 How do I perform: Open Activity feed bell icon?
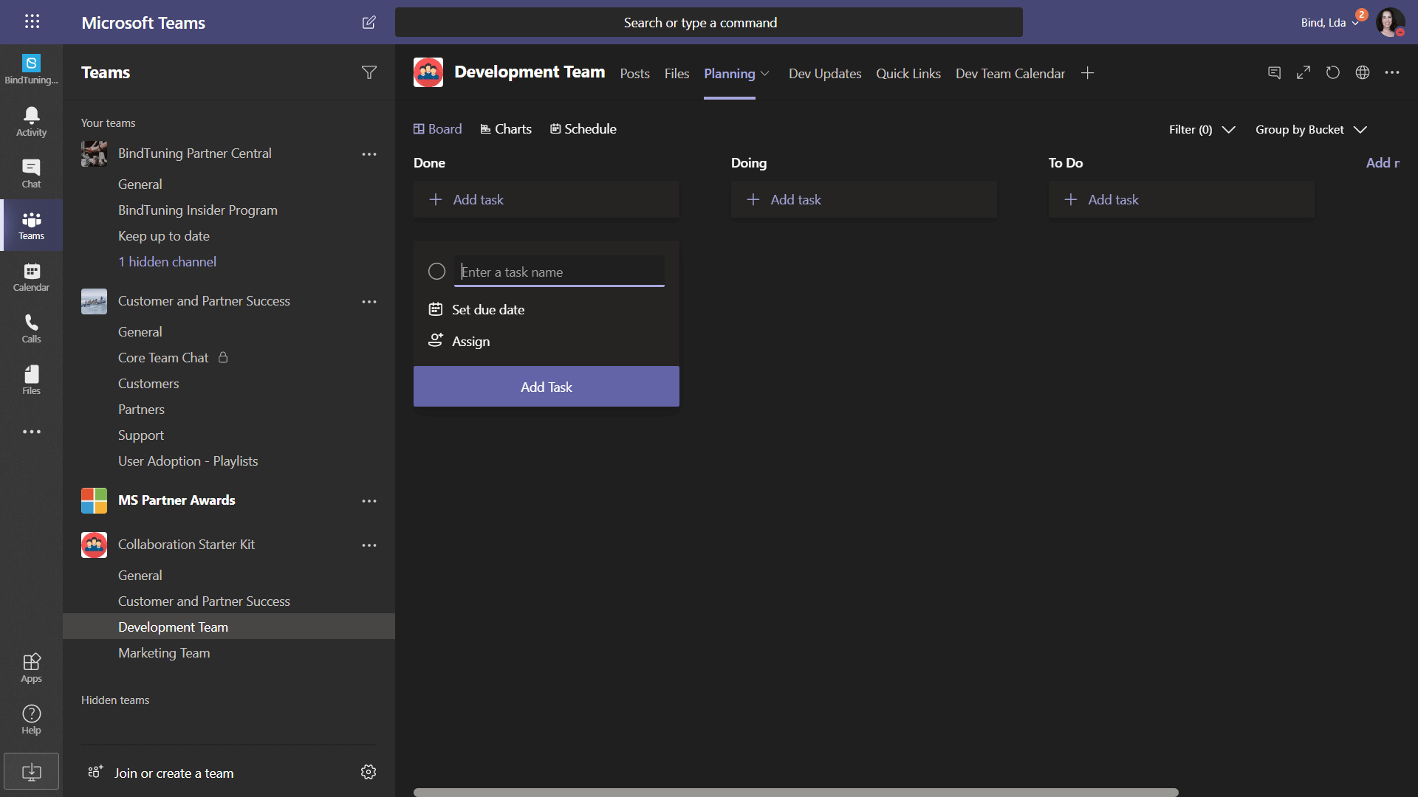point(31,122)
